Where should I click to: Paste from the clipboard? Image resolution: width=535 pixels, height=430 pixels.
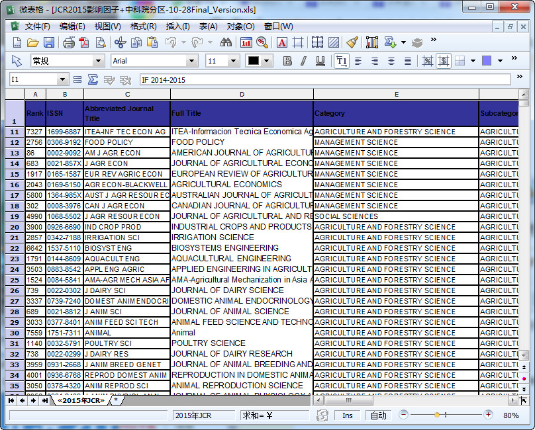tap(152, 42)
